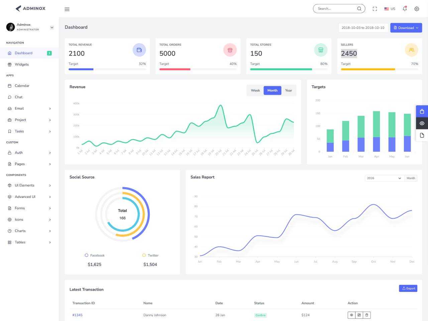Click the hamburger menu icon
Viewport: 428px width, 321px height.
(x=67, y=9)
